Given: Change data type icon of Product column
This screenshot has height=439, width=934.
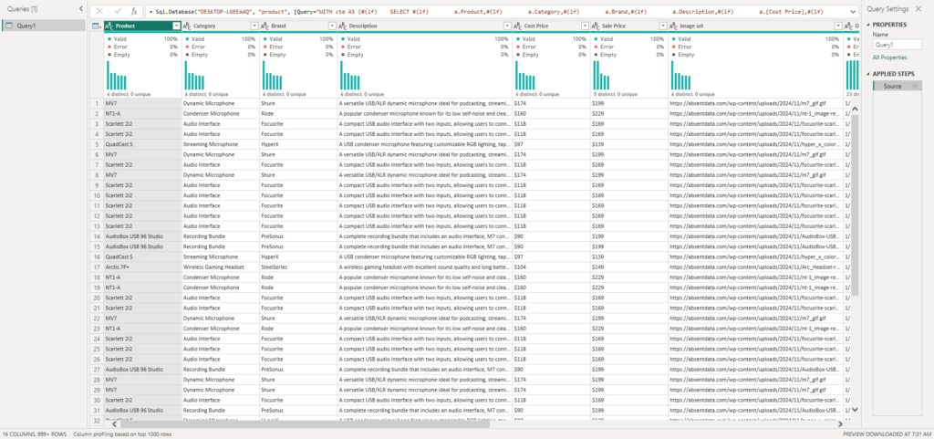Looking at the screenshot, I should pos(109,26).
